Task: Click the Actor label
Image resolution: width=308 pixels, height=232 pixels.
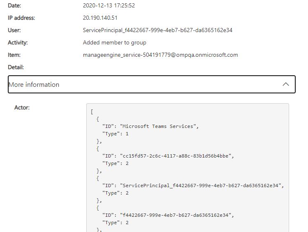Action: point(22,108)
